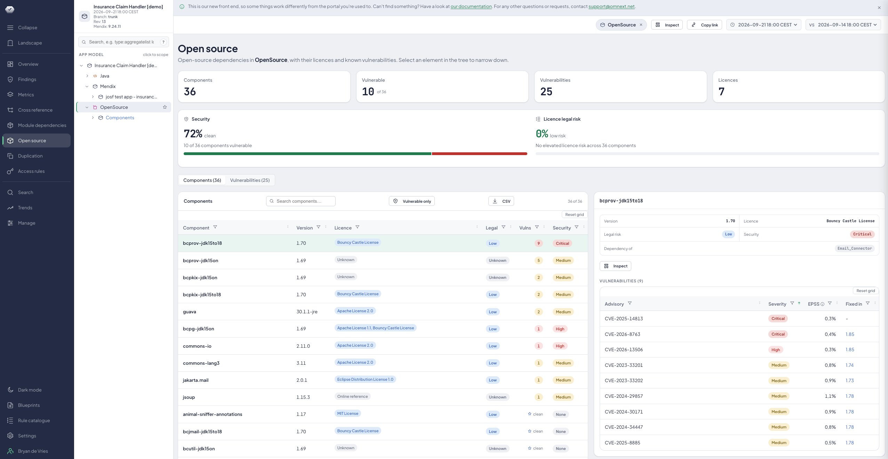Focus the Search components field

(301, 201)
